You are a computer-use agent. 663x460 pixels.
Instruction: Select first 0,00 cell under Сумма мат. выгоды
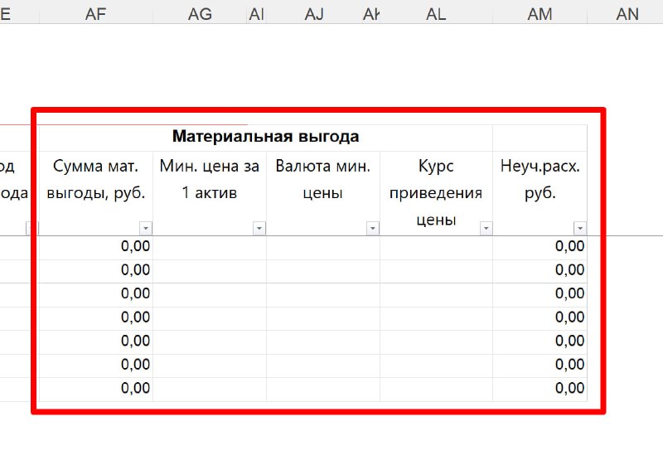(96, 246)
